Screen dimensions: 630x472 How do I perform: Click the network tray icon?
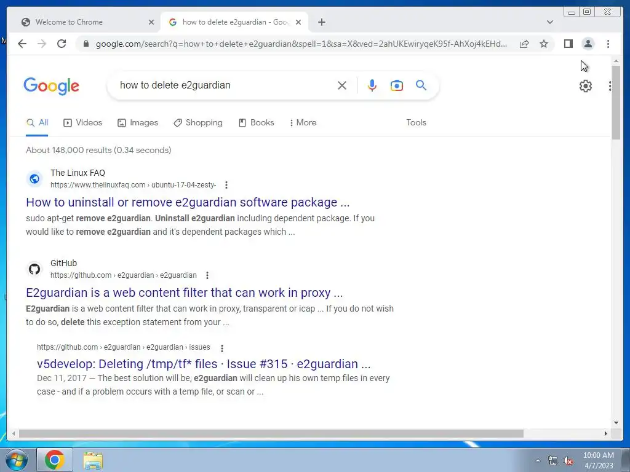[553, 461]
